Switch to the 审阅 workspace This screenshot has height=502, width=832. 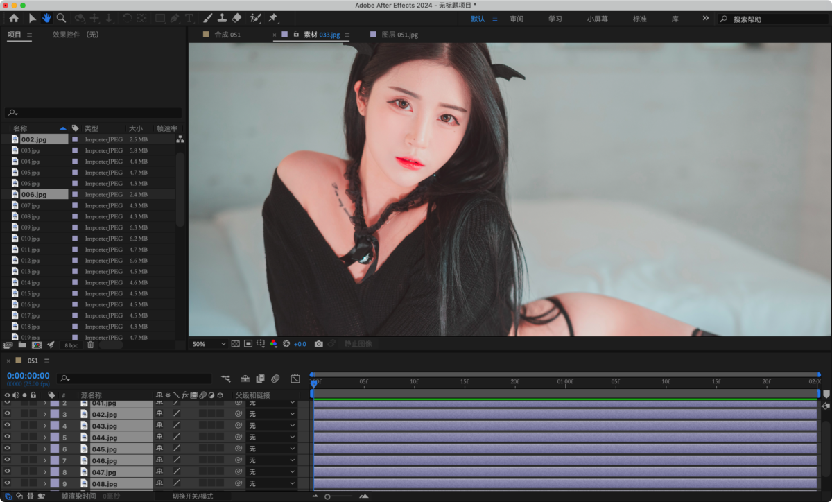click(x=517, y=19)
